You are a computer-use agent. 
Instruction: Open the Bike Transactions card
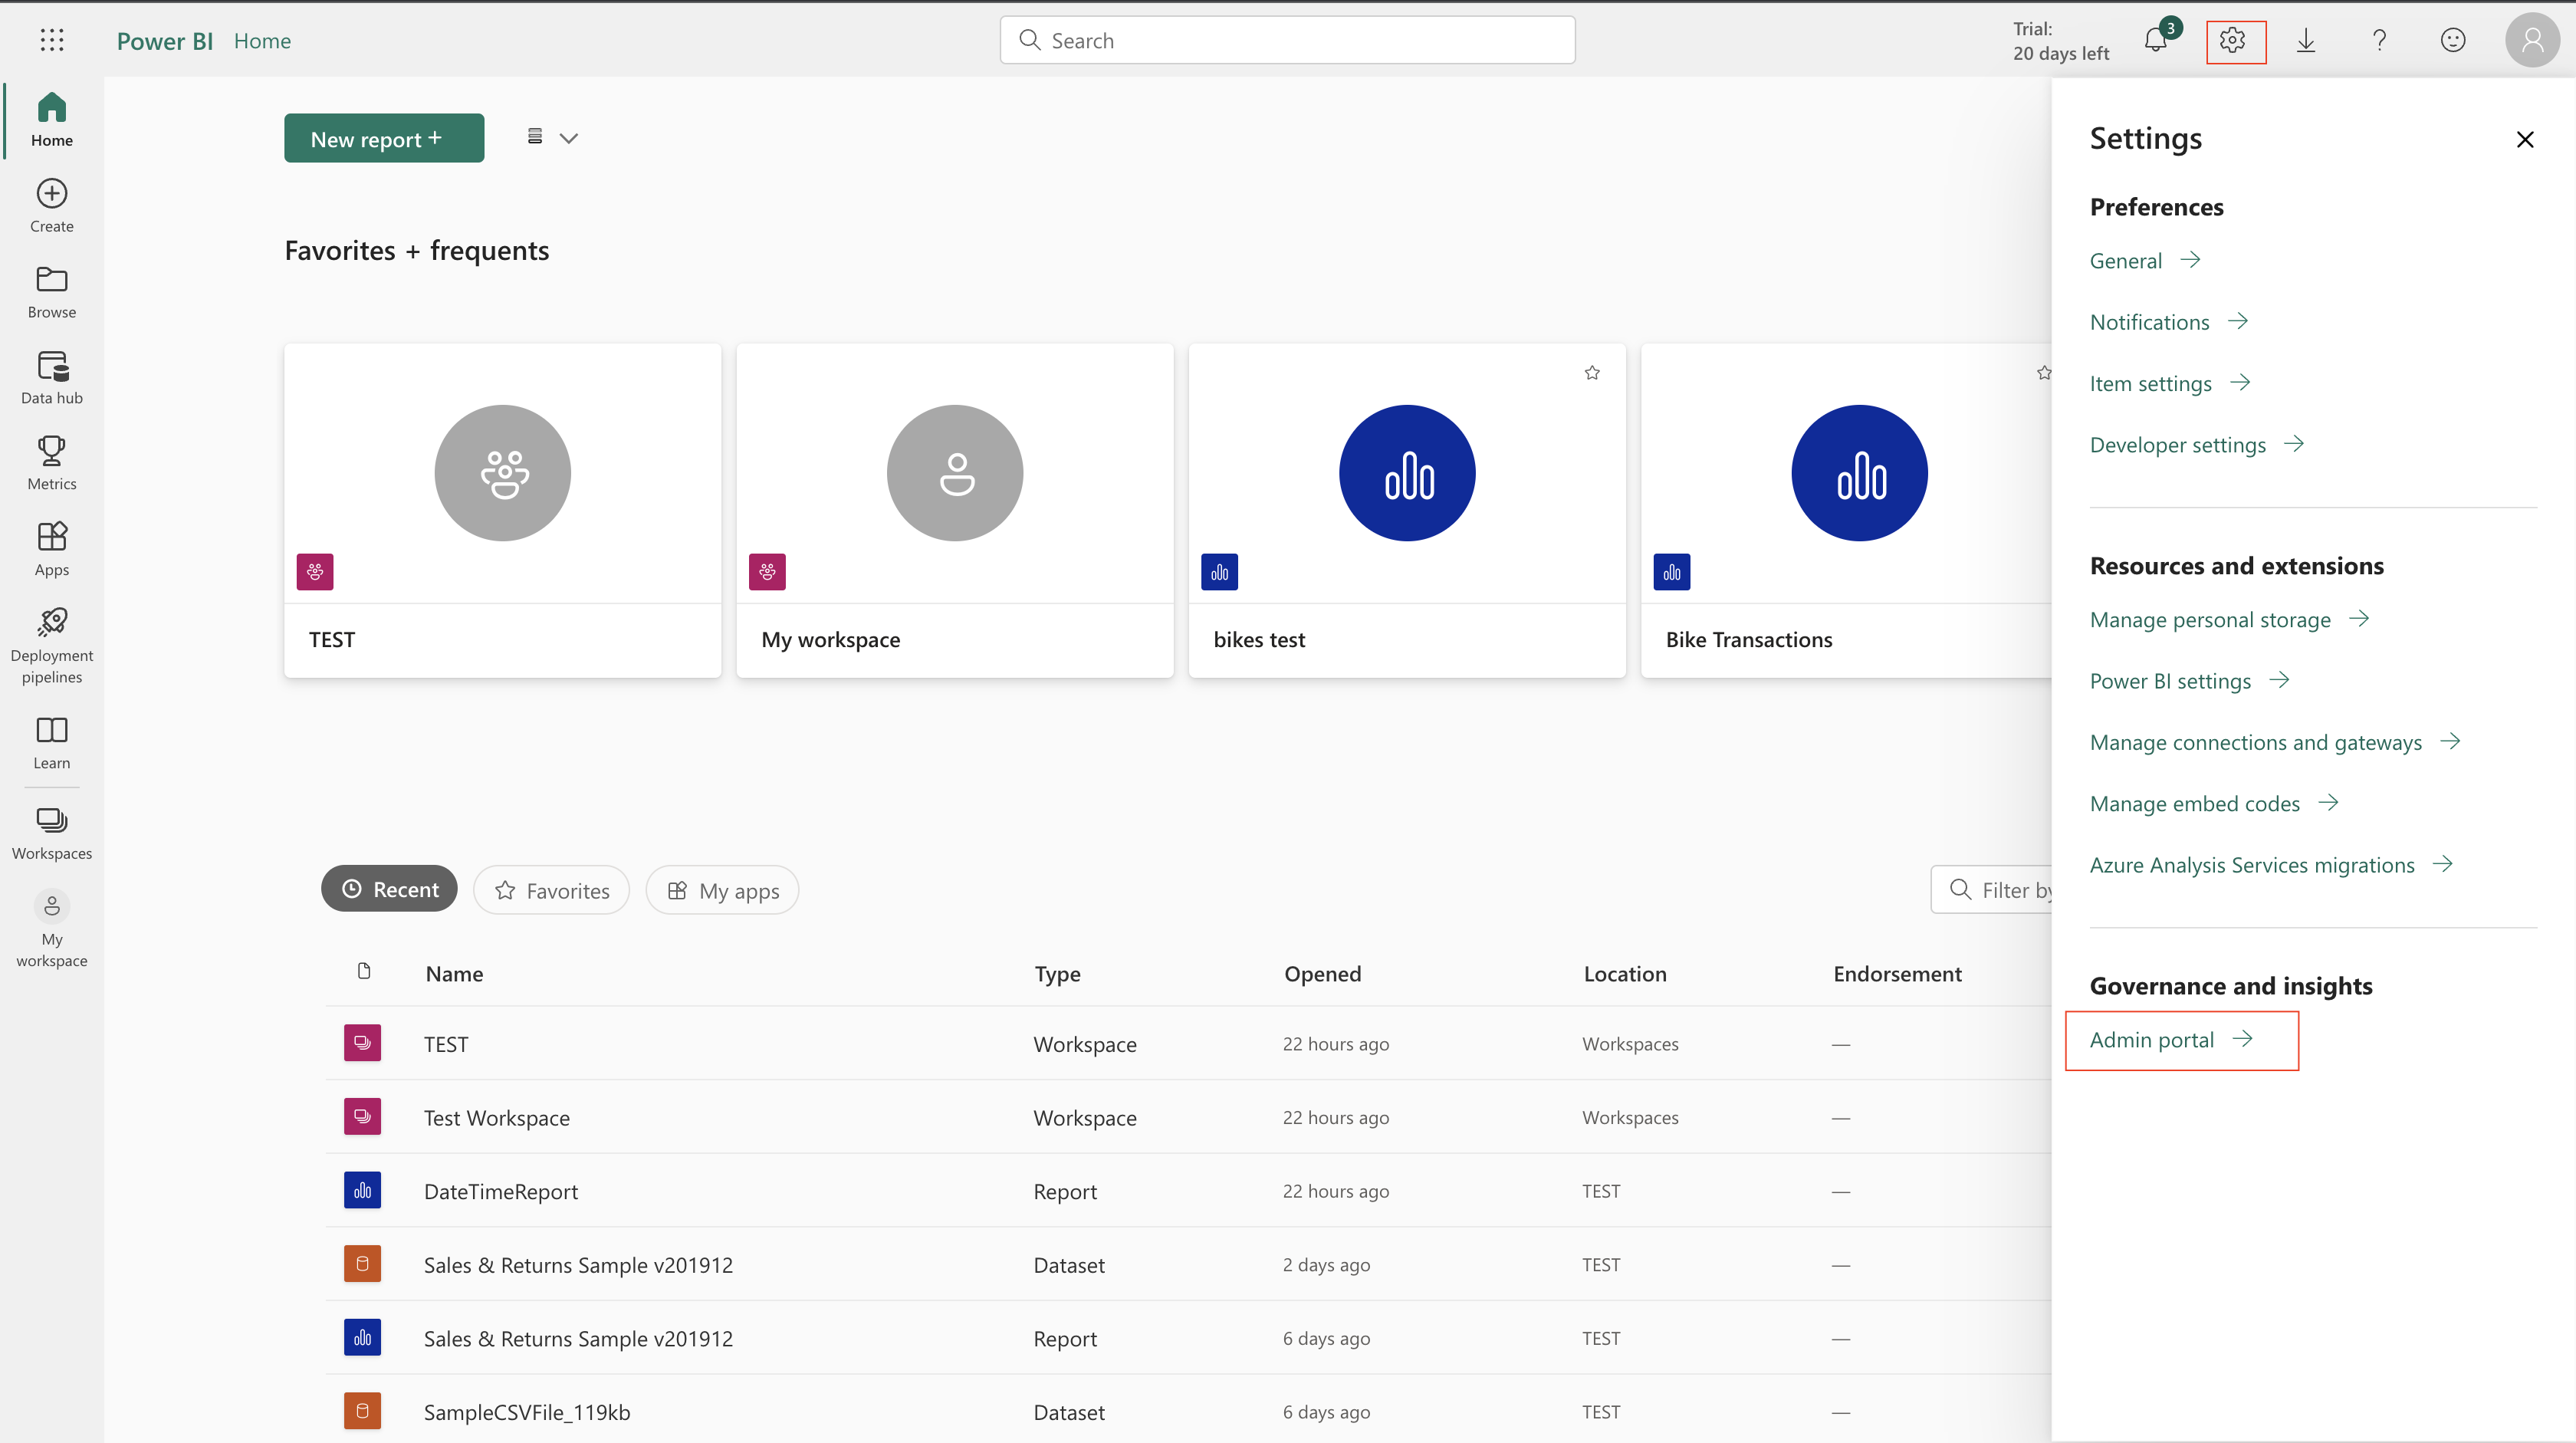[x=1847, y=510]
